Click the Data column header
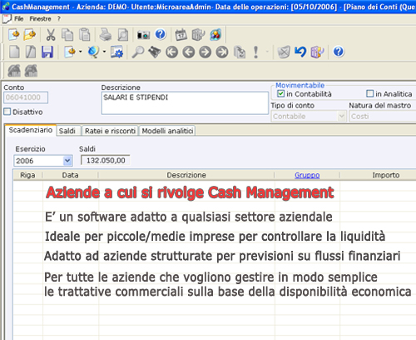The width and height of the screenshot is (416, 340). pos(70,175)
